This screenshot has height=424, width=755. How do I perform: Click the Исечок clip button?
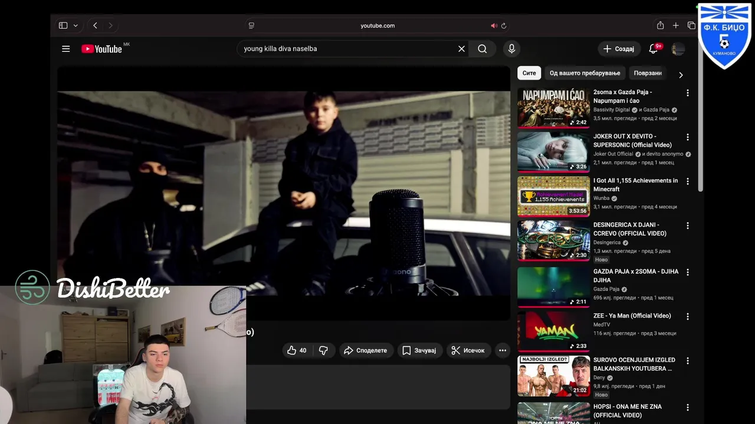pos(468,350)
